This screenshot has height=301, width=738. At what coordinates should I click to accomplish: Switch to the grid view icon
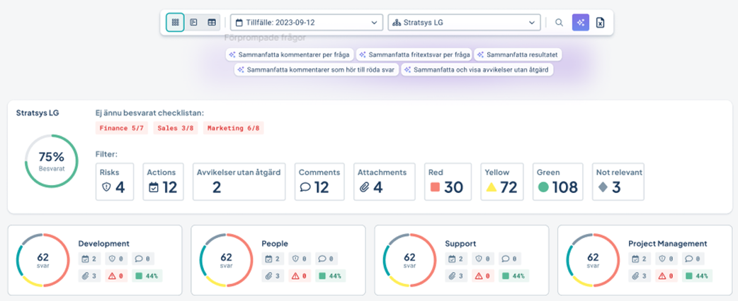tap(175, 23)
